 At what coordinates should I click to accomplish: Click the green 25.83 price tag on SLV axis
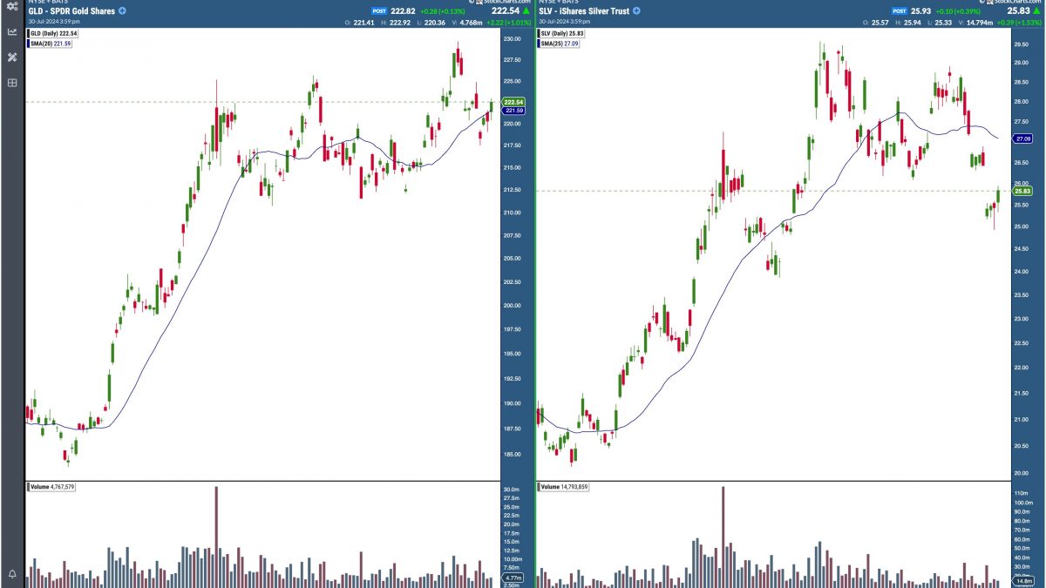[1024, 191]
